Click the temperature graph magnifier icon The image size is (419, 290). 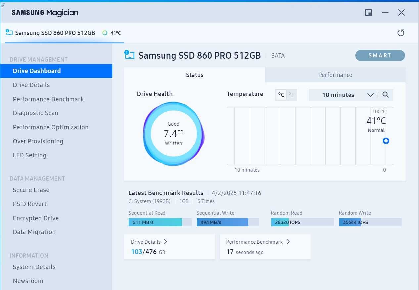point(385,95)
